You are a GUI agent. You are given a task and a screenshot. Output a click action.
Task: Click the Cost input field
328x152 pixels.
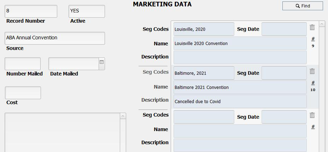coord(23,93)
